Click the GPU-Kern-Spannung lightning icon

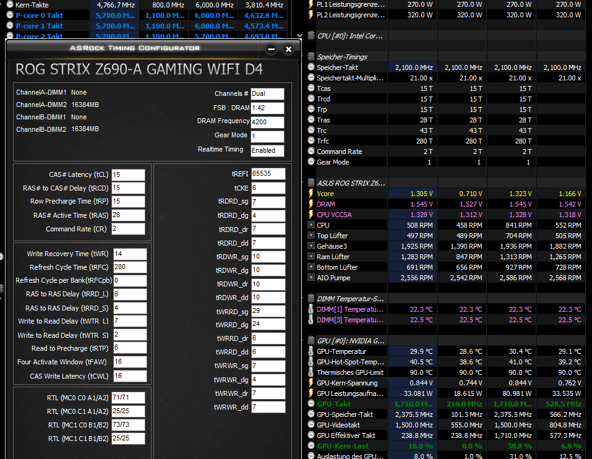pos(311,383)
